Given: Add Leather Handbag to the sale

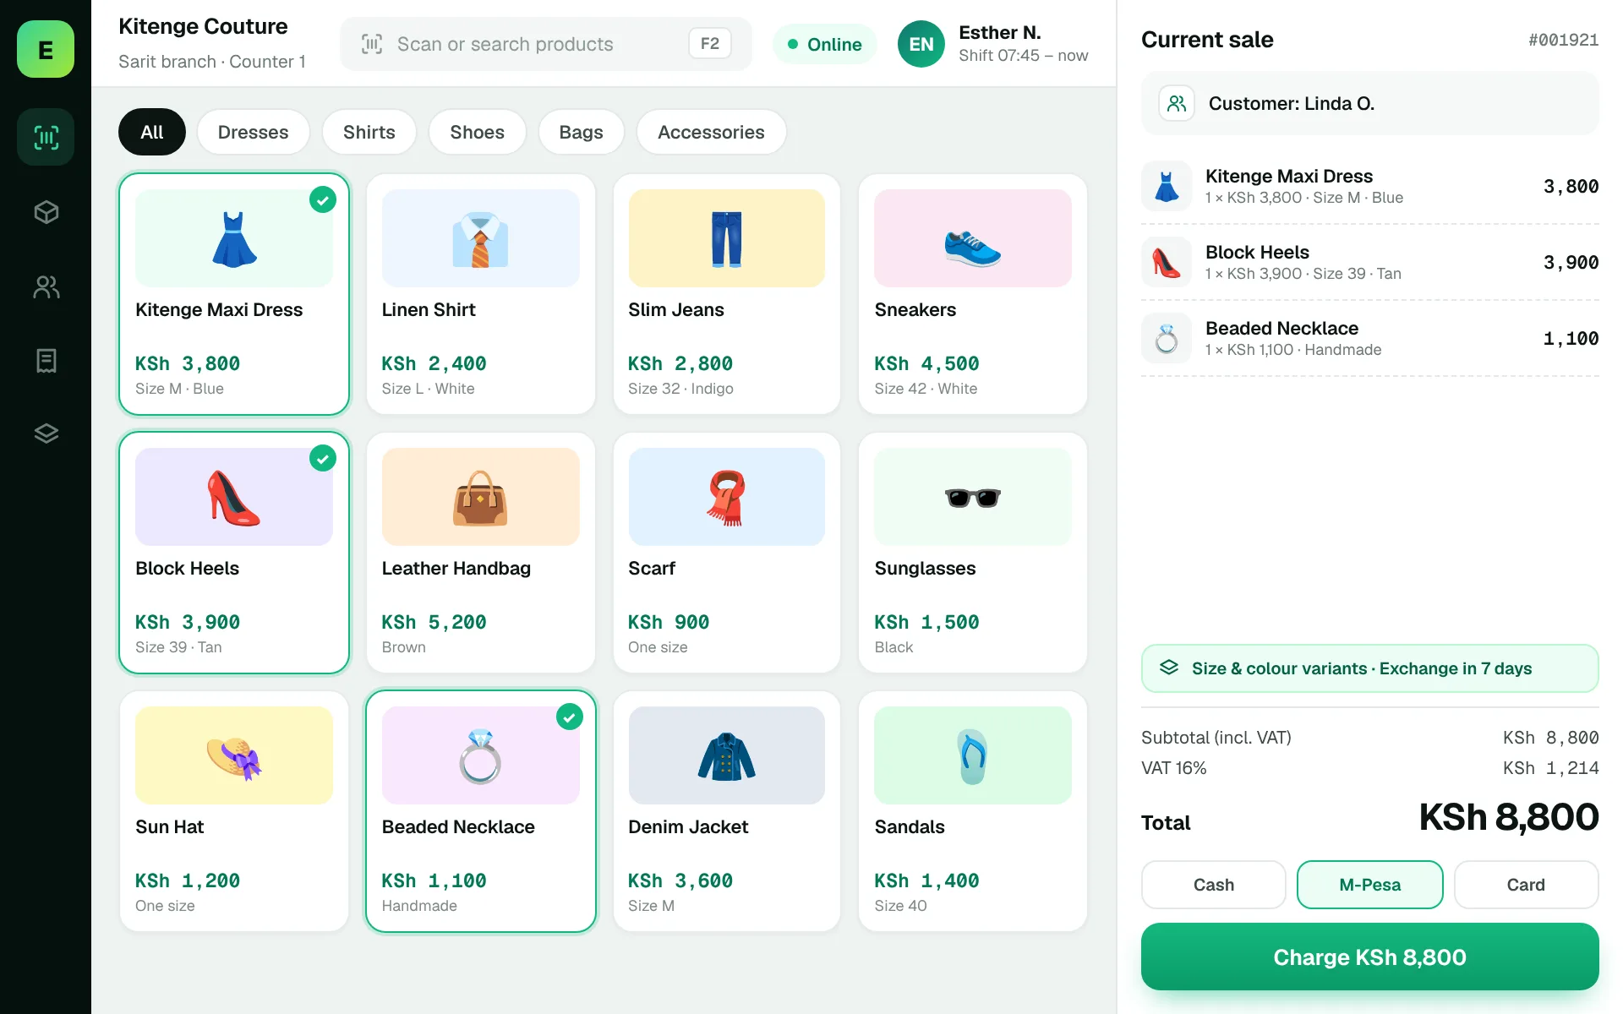Looking at the screenshot, I should [x=481, y=553].
